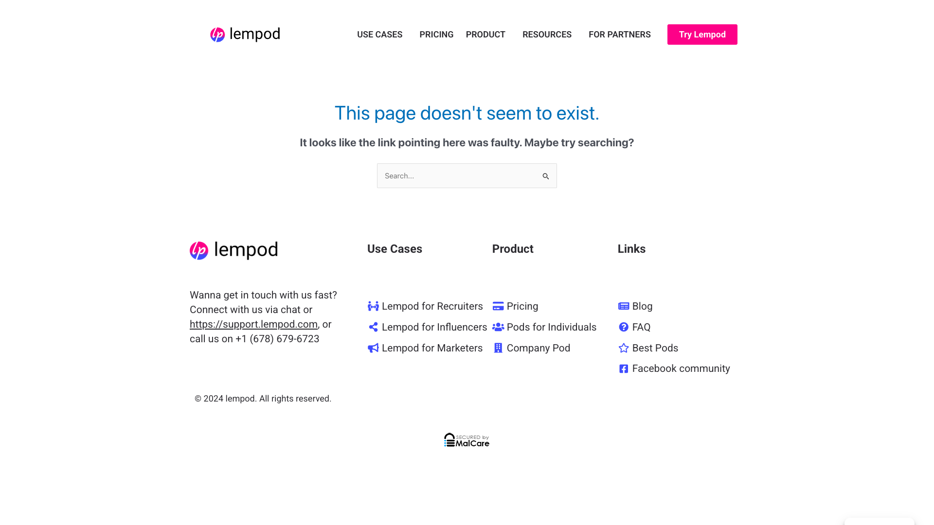Click the FAQ question mark icon

[623, 327]
